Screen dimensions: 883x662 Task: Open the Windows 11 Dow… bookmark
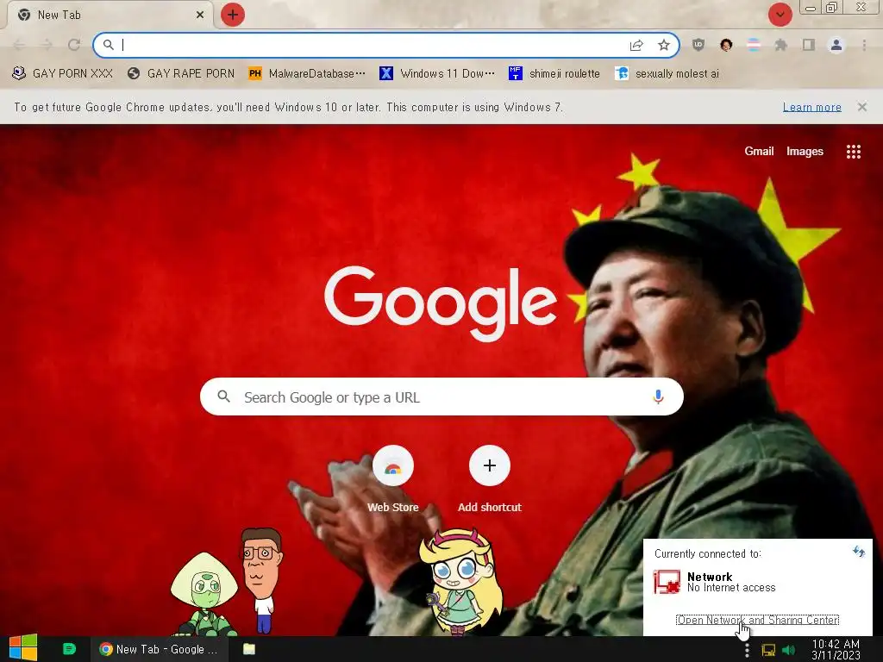tap(437, 74)
